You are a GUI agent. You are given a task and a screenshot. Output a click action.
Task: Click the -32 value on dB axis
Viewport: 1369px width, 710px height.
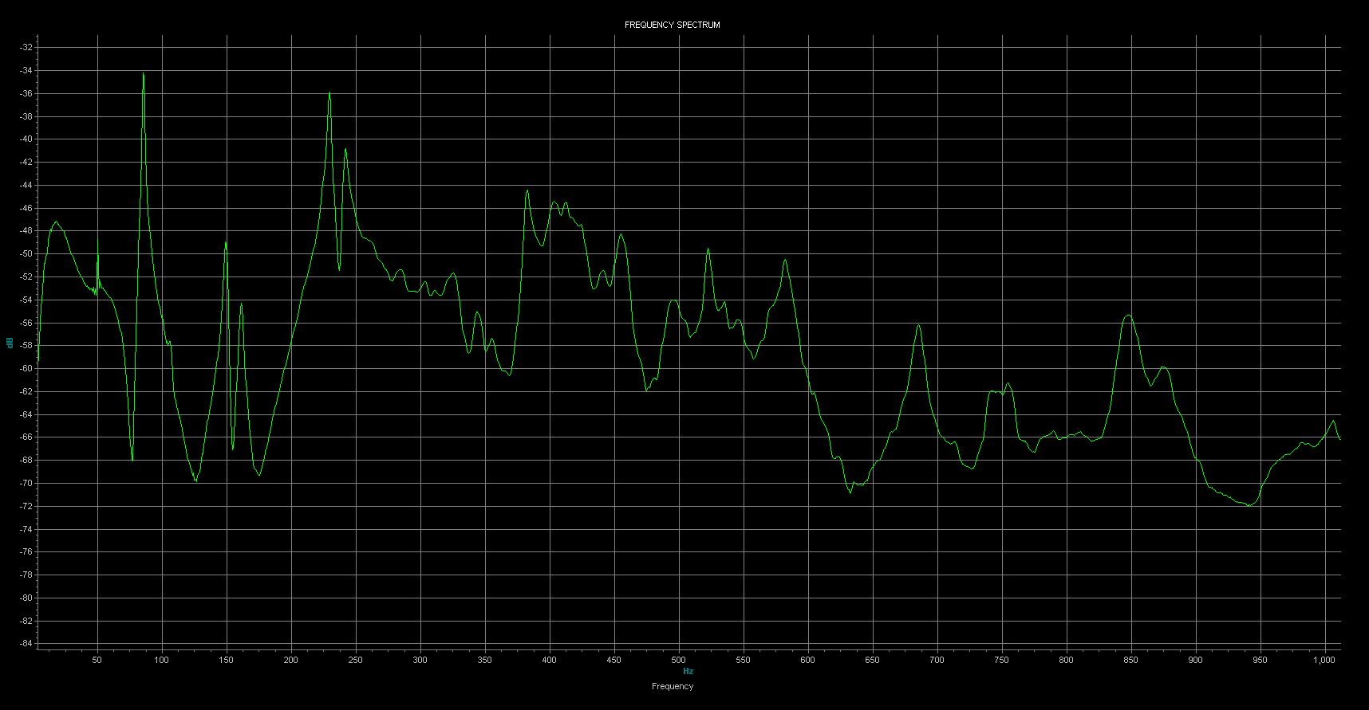click(26, 48)
